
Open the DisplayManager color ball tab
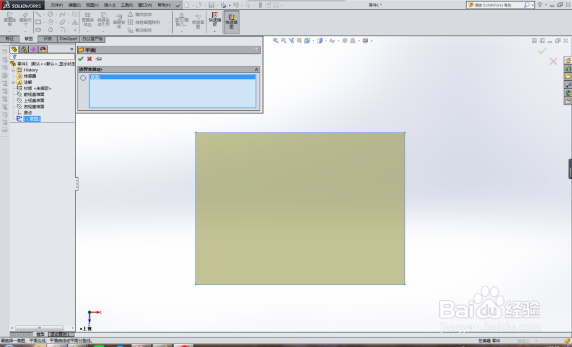click(x=43, y=49)
